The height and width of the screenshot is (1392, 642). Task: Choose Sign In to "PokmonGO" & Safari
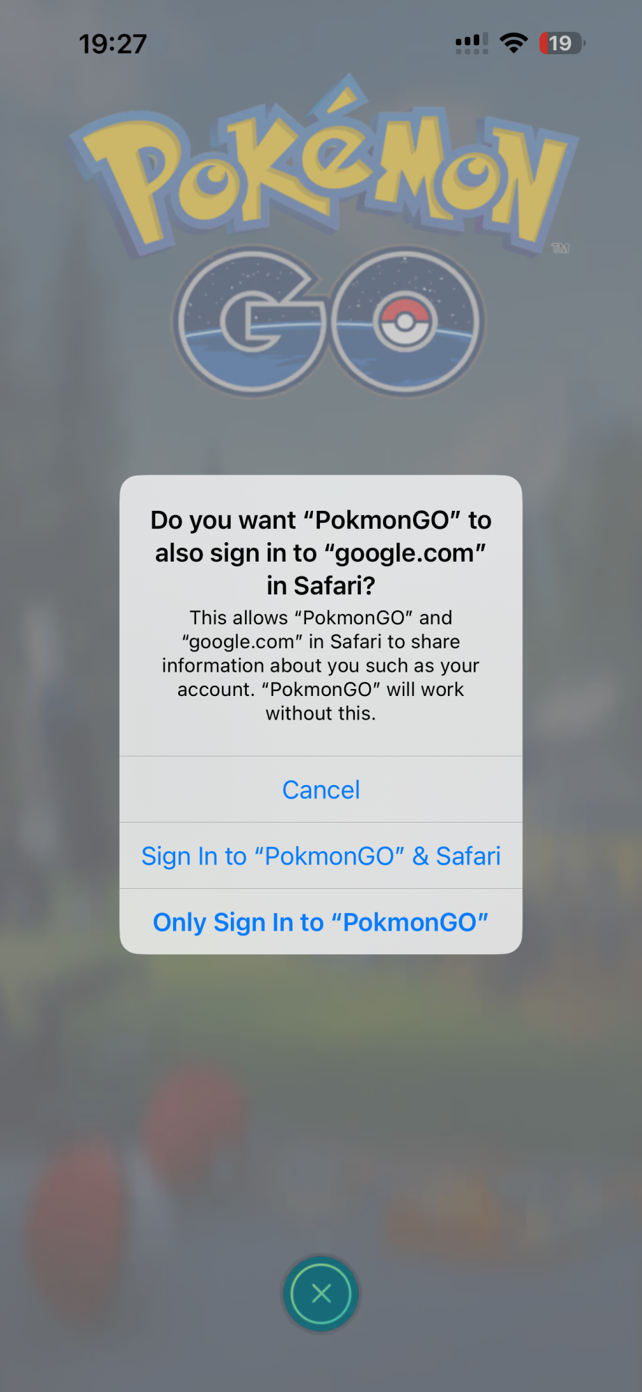[x=321, y=855]
